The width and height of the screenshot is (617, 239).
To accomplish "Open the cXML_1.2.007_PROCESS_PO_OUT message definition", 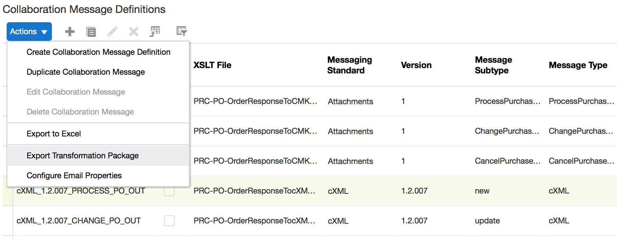I will click(81, 191).
